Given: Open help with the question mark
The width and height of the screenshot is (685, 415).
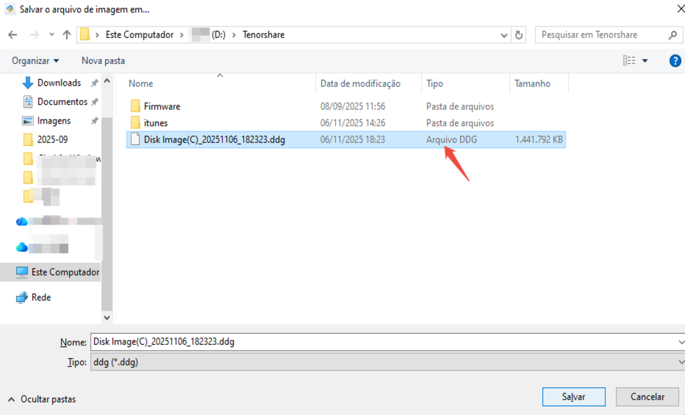Looking at the screenshot, I should pyautogui.click(x=675, y=60).
